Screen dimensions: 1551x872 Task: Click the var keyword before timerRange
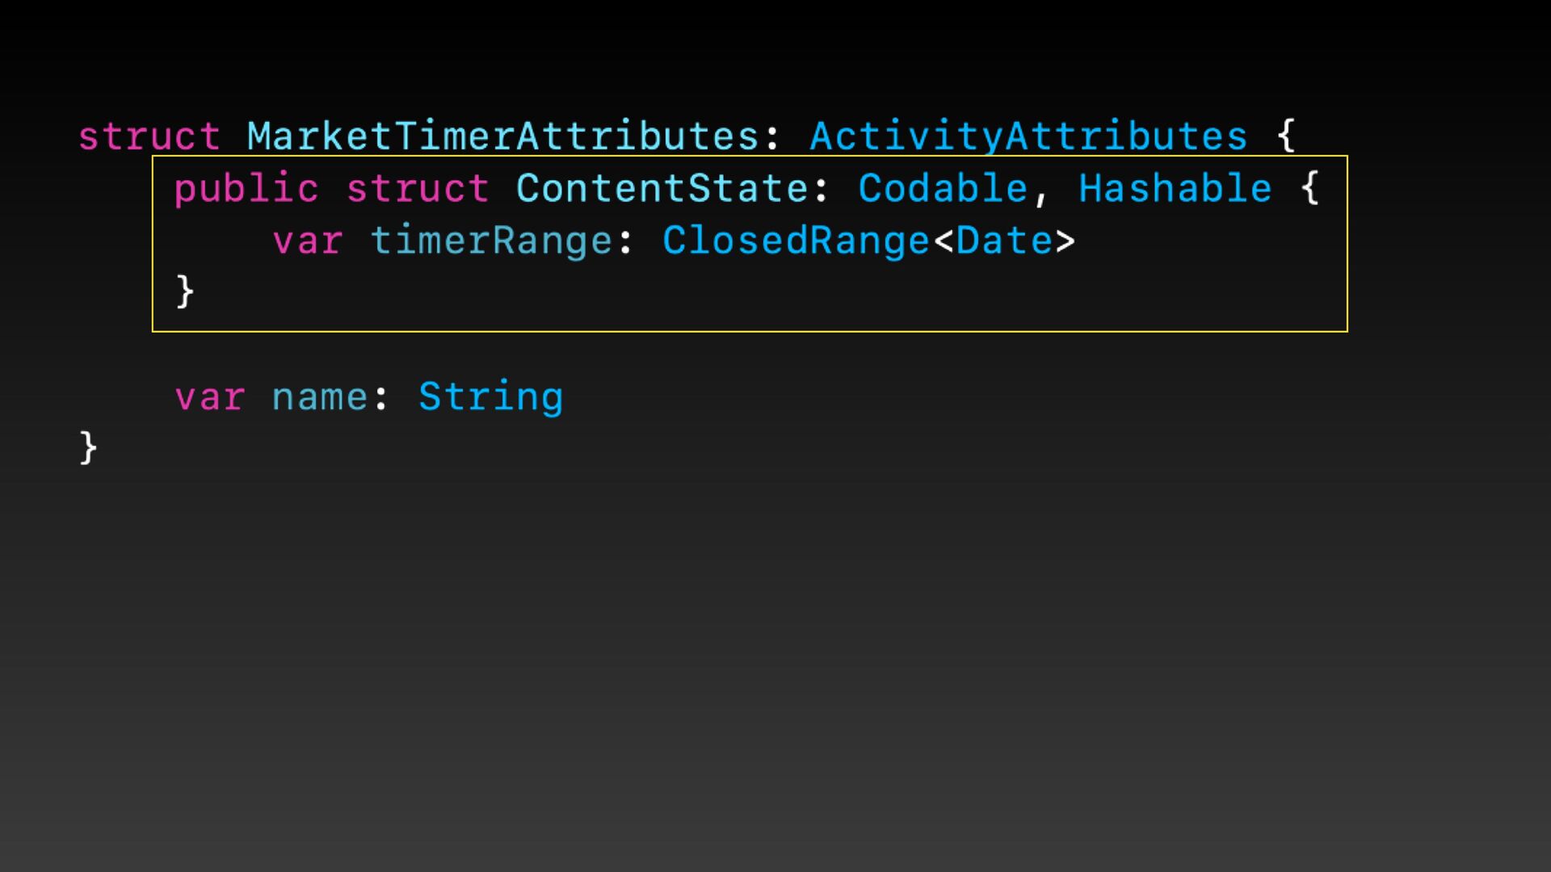[x=308, y=241]
